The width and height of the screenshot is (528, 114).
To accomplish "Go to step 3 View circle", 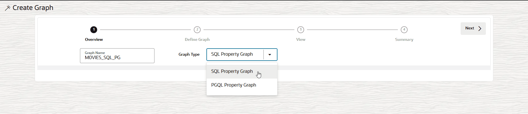I will (x=301, y=29).
